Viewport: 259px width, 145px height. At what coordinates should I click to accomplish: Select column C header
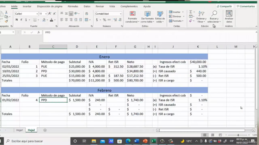(53, 47)
